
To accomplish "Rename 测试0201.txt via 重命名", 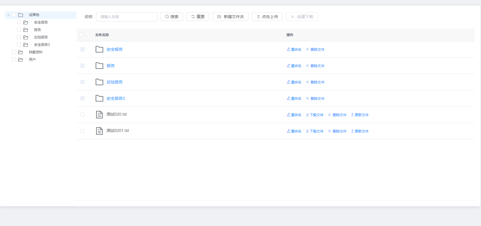I will click(x=294, y=131).
